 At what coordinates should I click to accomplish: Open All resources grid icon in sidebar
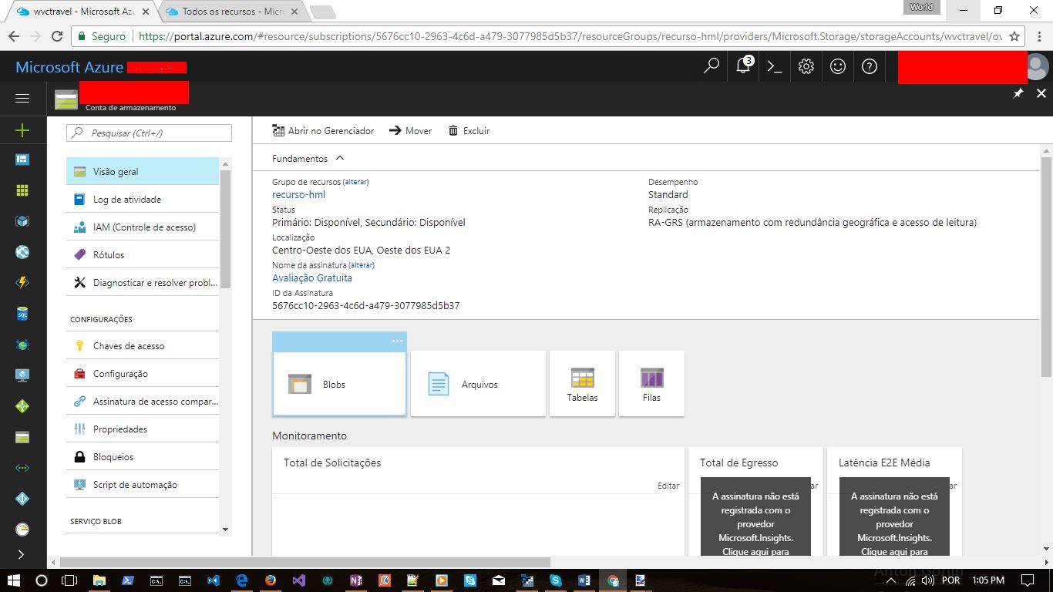[22, 190]
